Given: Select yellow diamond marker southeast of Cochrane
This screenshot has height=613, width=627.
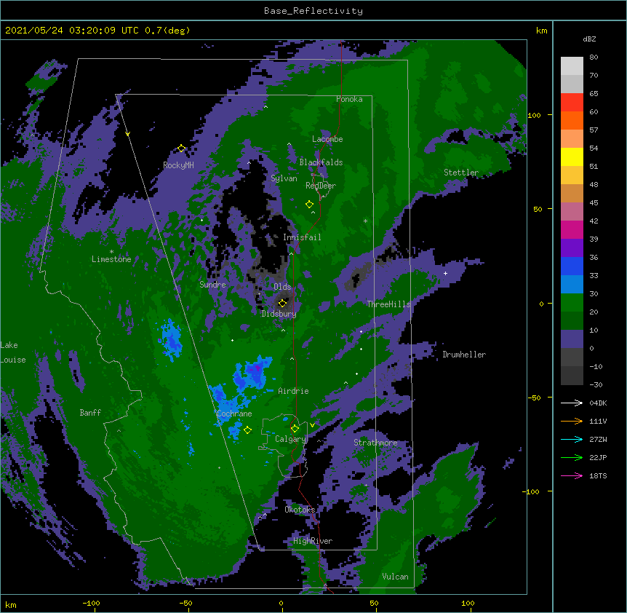Looking at the screenshot, I should click(x=247, y=430).
